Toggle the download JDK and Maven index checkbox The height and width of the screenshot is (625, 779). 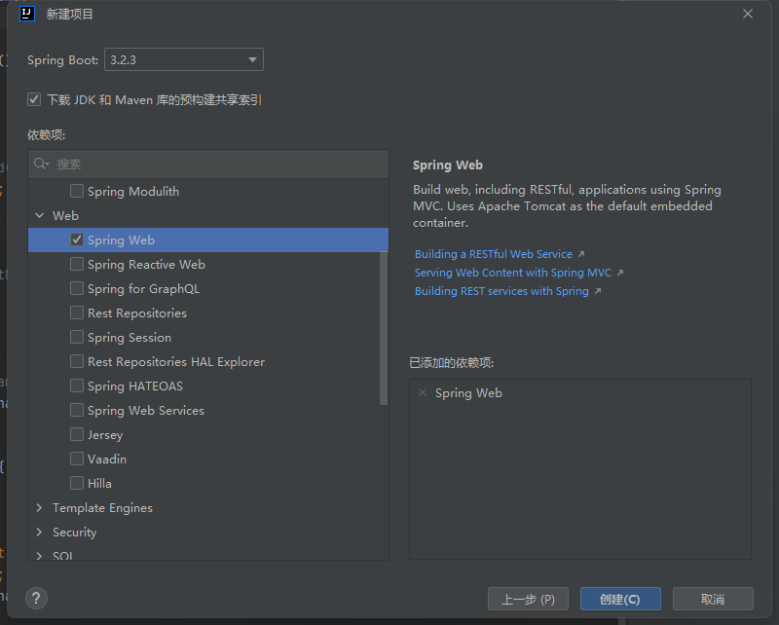(x=34, y=99)
